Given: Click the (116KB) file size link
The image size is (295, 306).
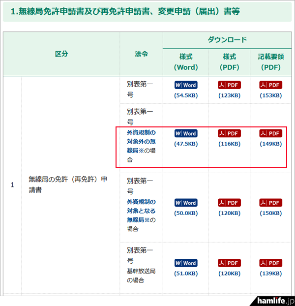Looking at the screenshot, I should point(229,144).
